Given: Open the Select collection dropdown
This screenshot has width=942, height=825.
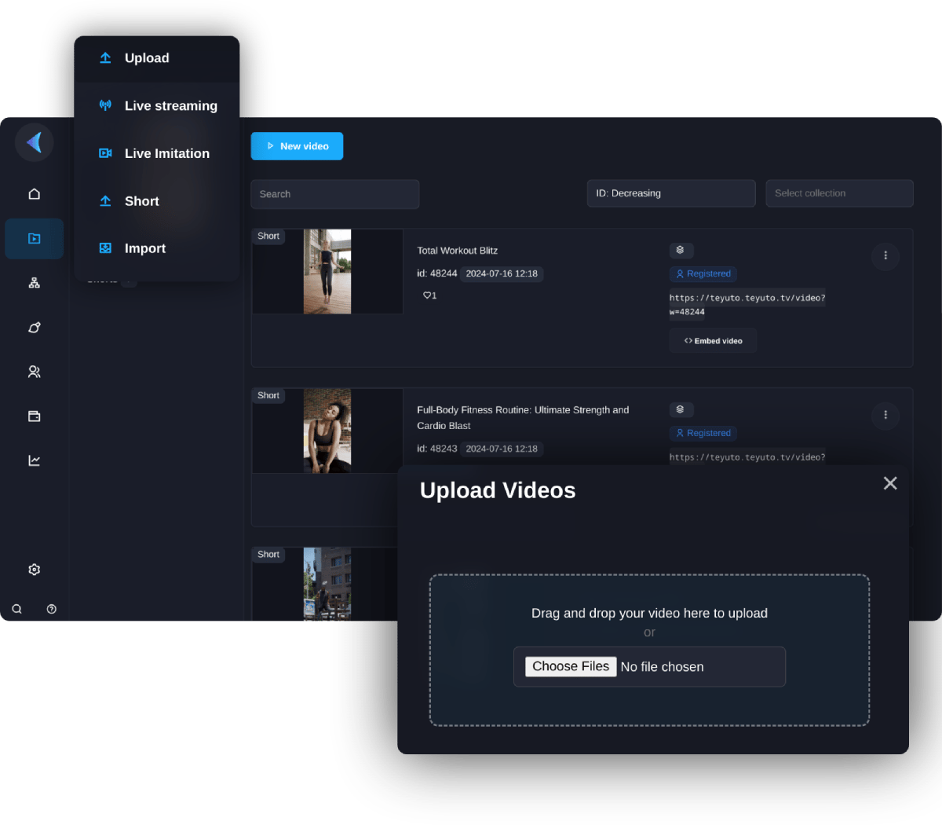Looking at the screenshot, I should pos(839,192).
